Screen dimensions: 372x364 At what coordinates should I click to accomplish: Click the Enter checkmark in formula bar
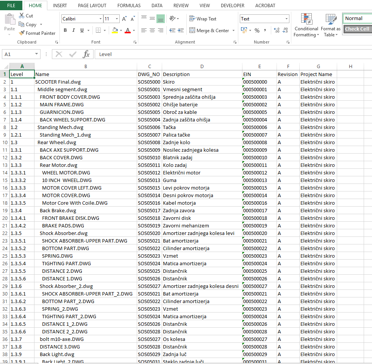73,54
